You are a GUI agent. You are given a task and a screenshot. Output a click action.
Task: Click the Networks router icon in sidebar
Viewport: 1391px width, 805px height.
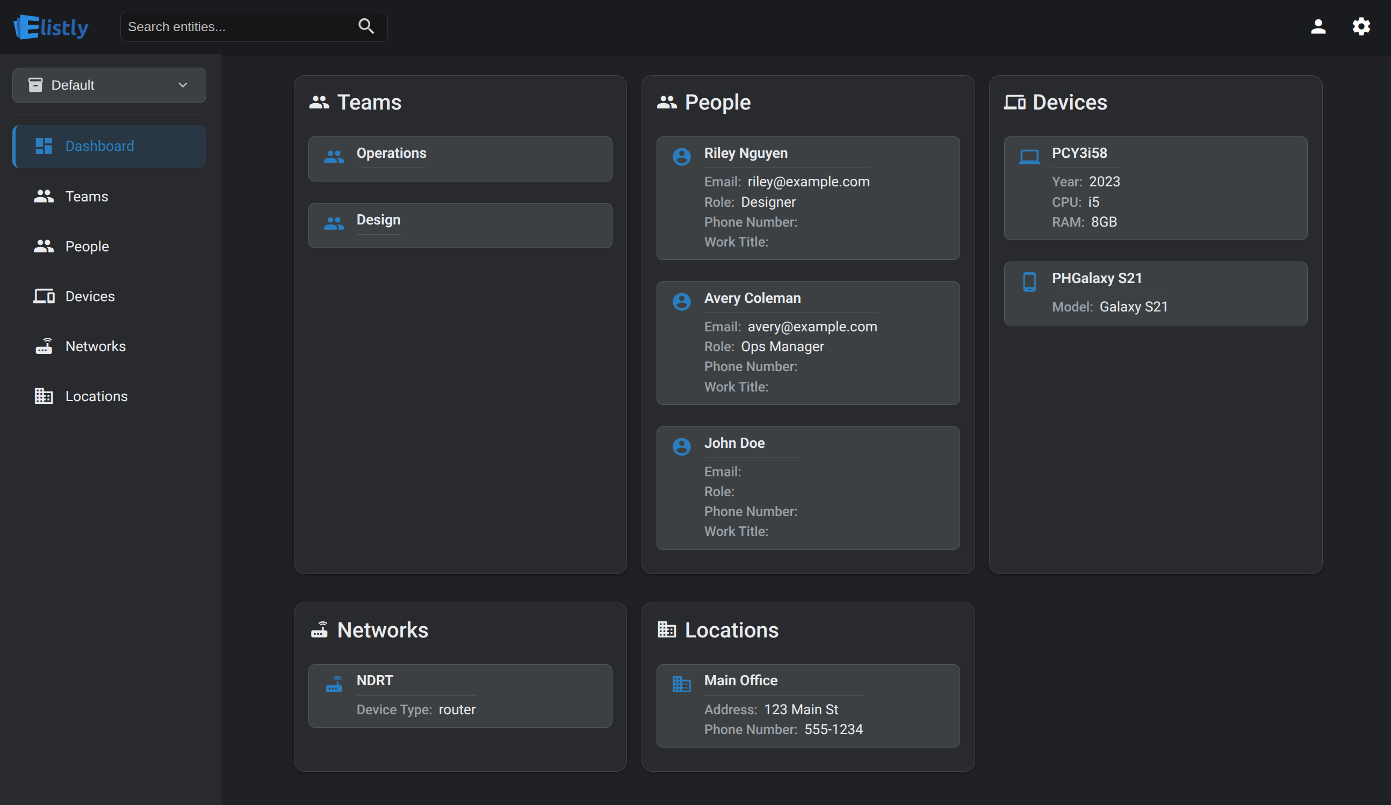pos(44,346)
